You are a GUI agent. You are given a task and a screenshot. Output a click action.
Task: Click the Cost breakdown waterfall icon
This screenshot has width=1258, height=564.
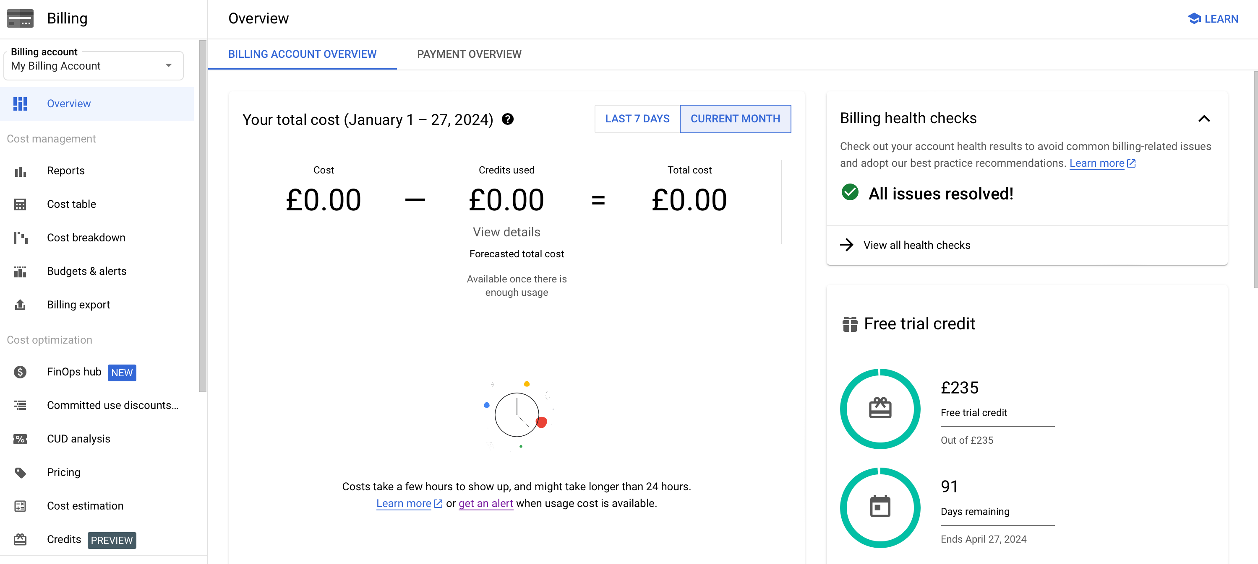(20, 238)
